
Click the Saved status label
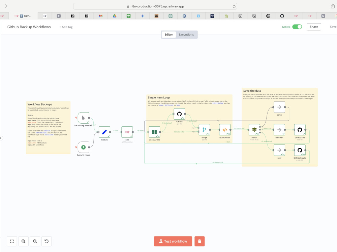[x=333, y=27]
